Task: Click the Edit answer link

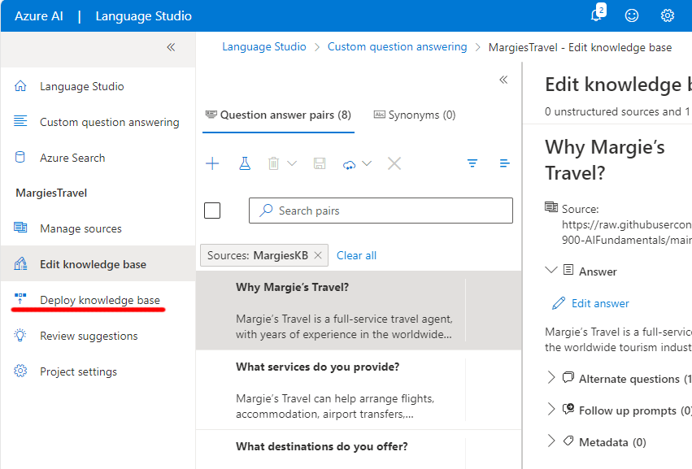Action: pos(590,303)
